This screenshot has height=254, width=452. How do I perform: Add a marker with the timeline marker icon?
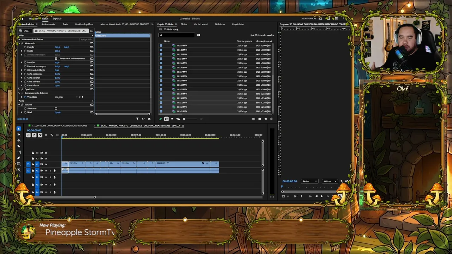tap(46, 135)
